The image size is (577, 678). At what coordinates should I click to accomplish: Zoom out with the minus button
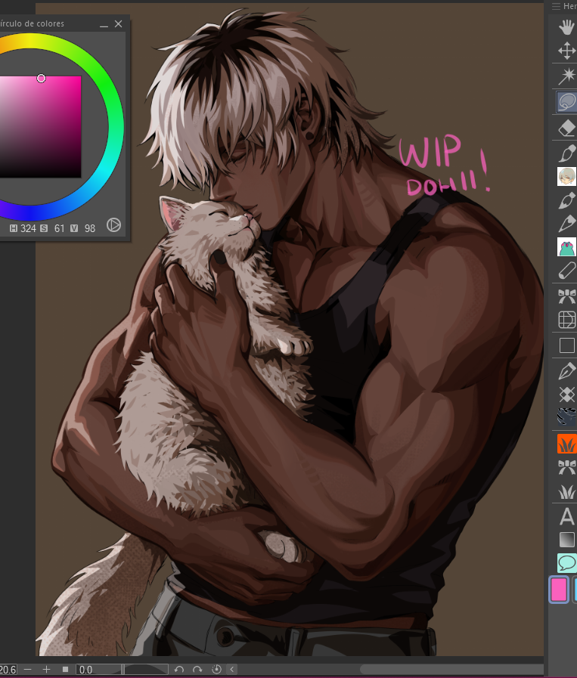tap(28, 670)
